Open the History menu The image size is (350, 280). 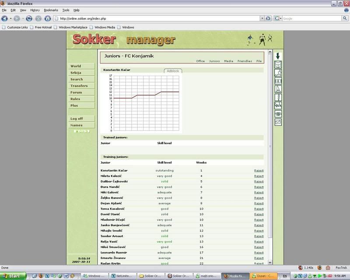[x=35, y=10]
